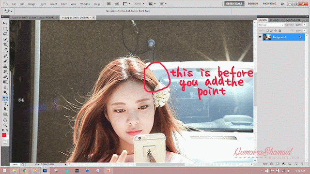Open the Select menu

(x=53, y=4)
